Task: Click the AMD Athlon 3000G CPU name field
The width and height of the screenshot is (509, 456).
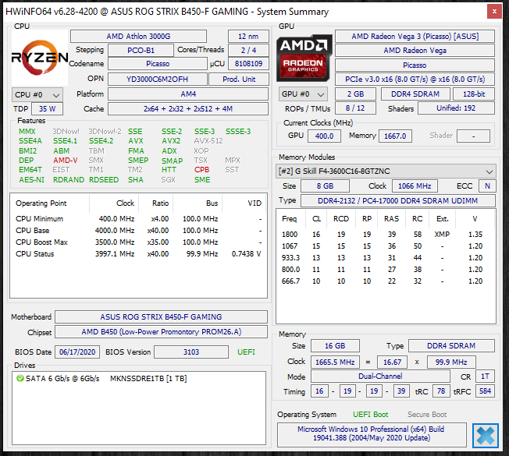Action: click(x=138, y=37)
